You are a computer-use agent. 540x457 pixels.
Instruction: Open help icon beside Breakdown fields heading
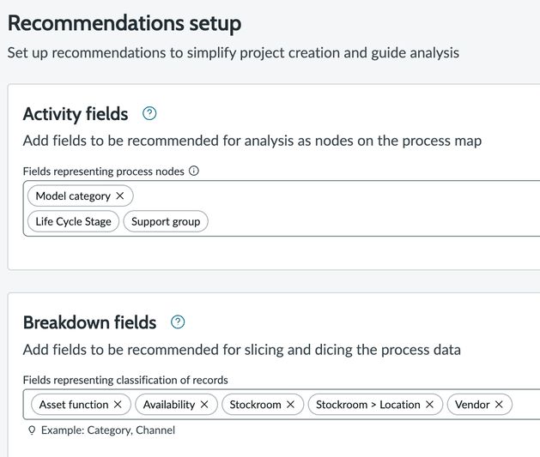point(178,322)
